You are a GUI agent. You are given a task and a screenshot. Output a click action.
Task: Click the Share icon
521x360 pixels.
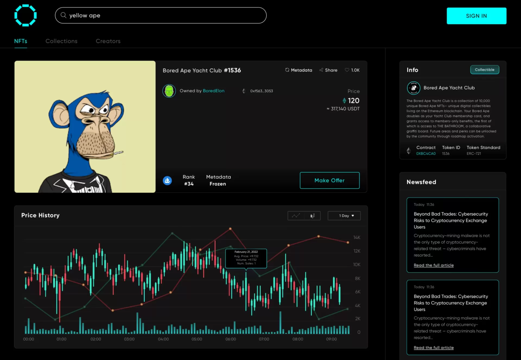coord(321,70)
